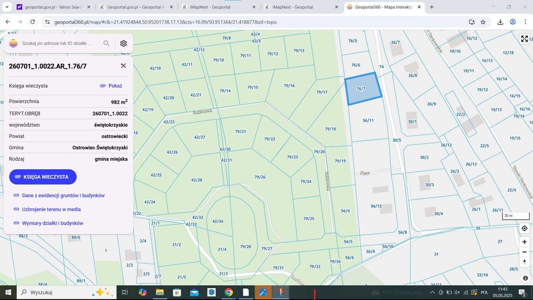The width and height of the screenshot is (533, 300).
Task: Open Wymiary działki i budynków link
Action: (x=49, y=223)
